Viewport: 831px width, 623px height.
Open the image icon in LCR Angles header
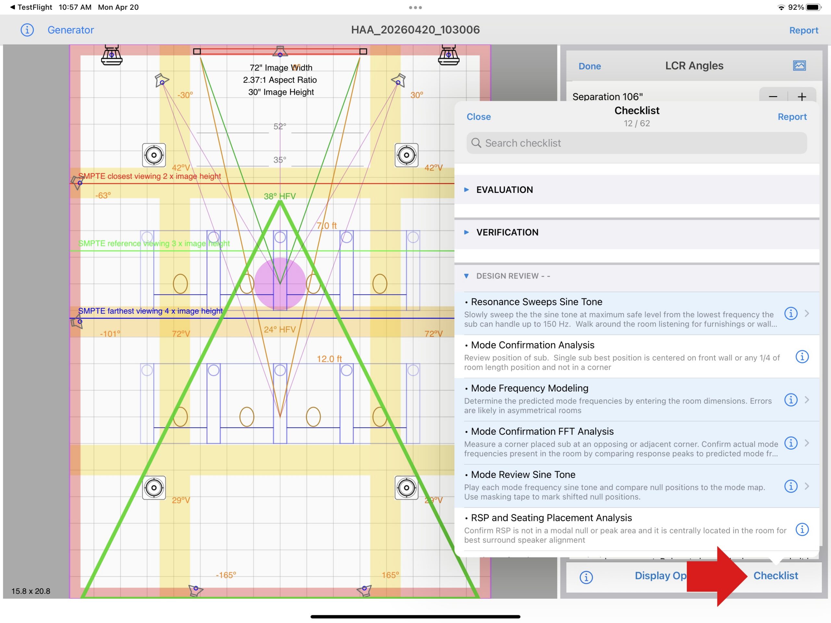click(799, 66)
